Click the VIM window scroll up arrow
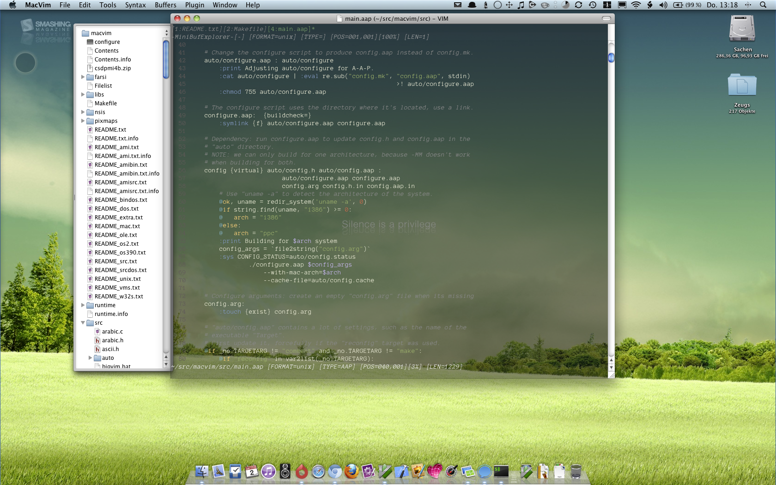Screen dimensions: 776x485 (x=611, y=360)
